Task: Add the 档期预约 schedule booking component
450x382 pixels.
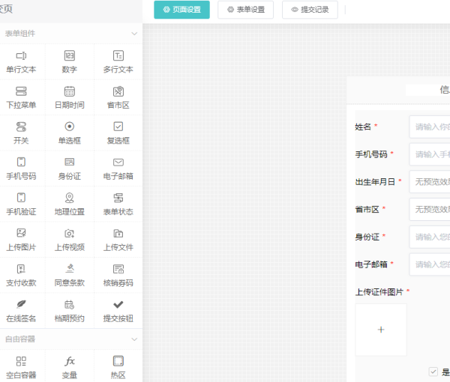Action: pyautogui.click(x=70, y=311)
